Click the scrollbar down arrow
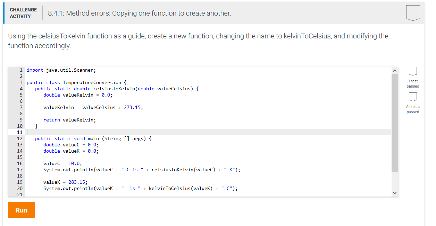The image size is (436, 226). click(395, 192)
